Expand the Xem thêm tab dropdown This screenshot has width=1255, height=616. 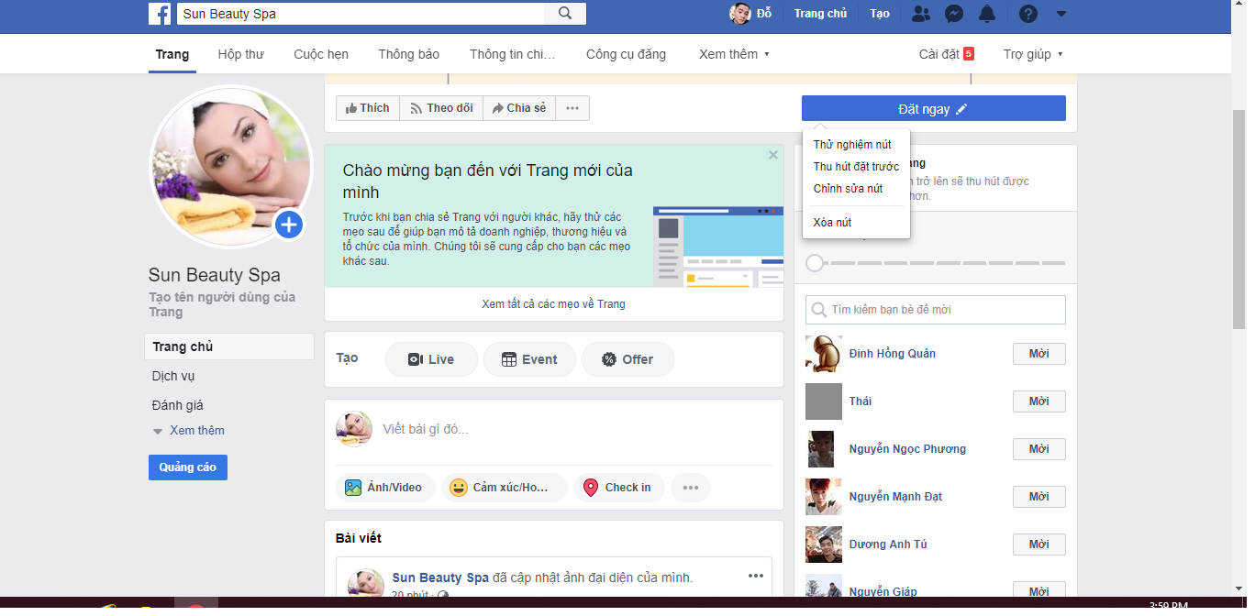(x=734, y=54)
